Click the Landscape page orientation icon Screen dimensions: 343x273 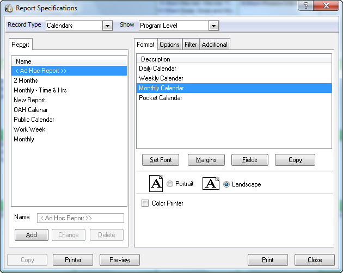[x=211, y=184]
